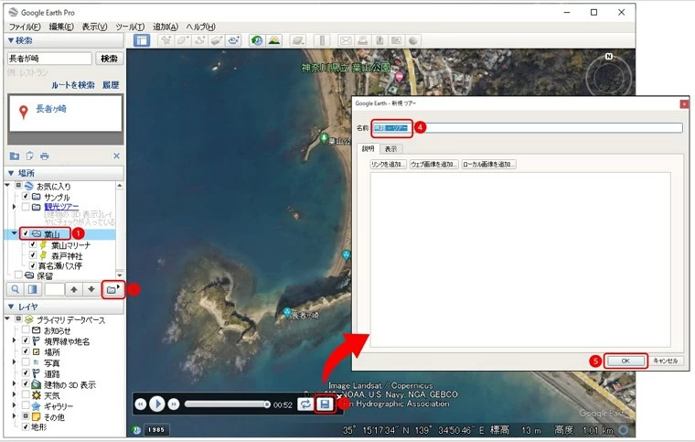Viewport: 695px width, 442px height.
Task: Expand the 観光ツアー folder arrow
Action: [x=15, y=207]
